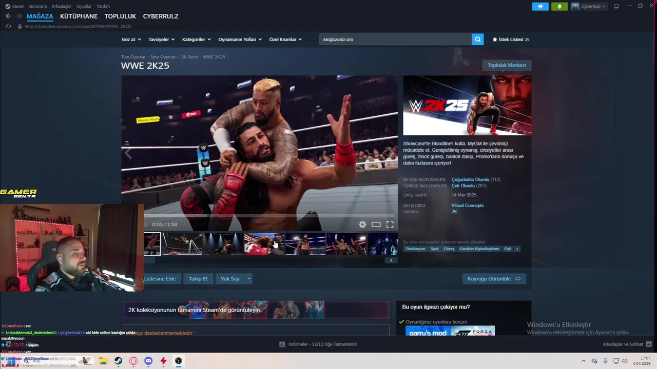The image size is (657, 369).
Task: Open 2K Serisi breadcrumb link
Action: (x=189, y=57)
